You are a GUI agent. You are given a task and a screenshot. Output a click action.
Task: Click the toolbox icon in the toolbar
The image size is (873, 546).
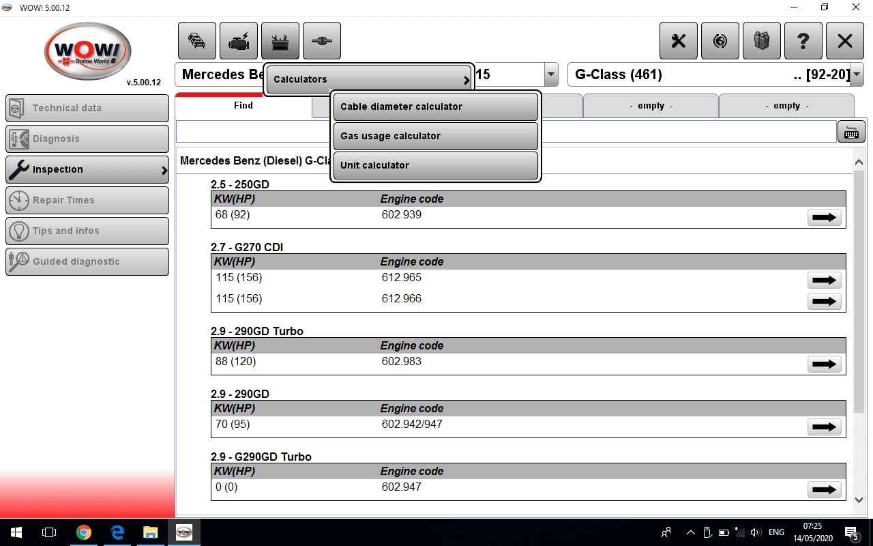[280, 41]
